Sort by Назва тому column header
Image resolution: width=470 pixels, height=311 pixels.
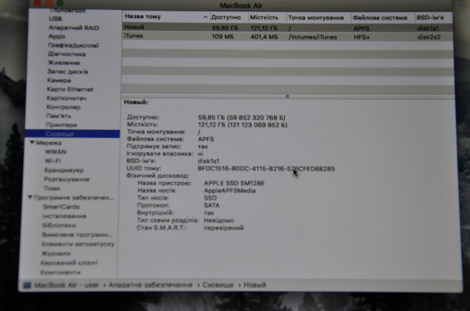143,16
